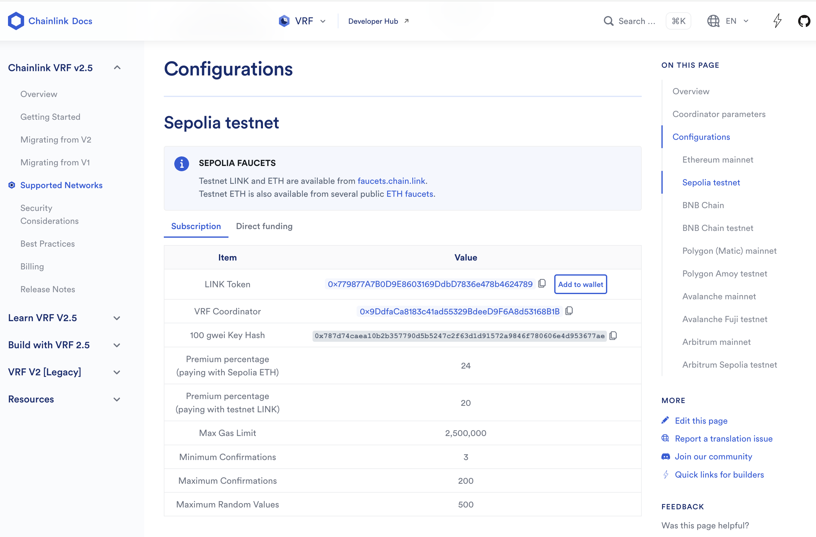Open Release Notes page
The image size is (816, 537).
48,289
